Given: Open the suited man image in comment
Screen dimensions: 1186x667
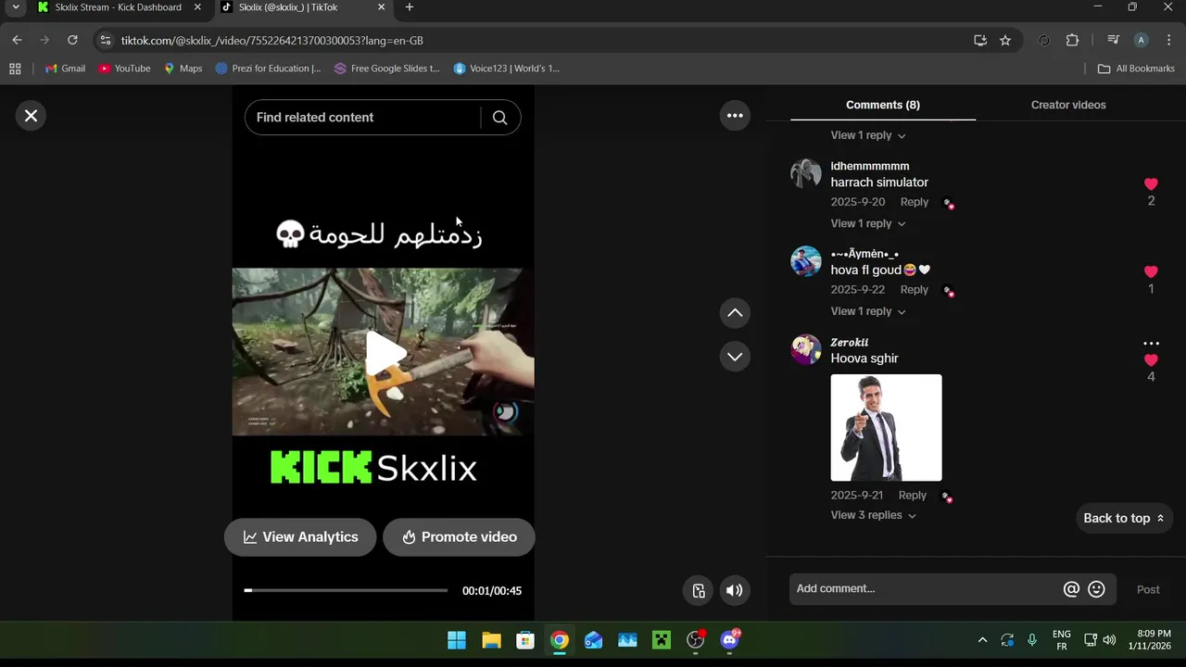Looking at the screenshot, I should (x=886, y=428).
